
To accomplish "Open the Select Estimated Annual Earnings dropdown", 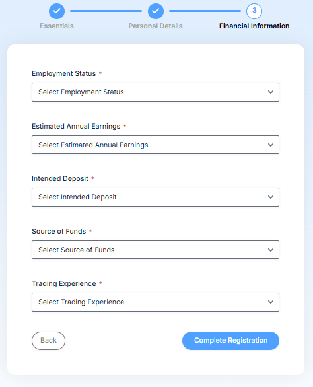I will (156, 145).
